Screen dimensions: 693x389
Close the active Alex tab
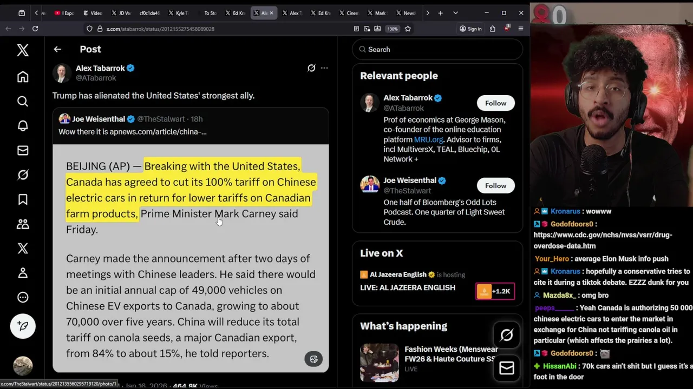coord(271,13)
